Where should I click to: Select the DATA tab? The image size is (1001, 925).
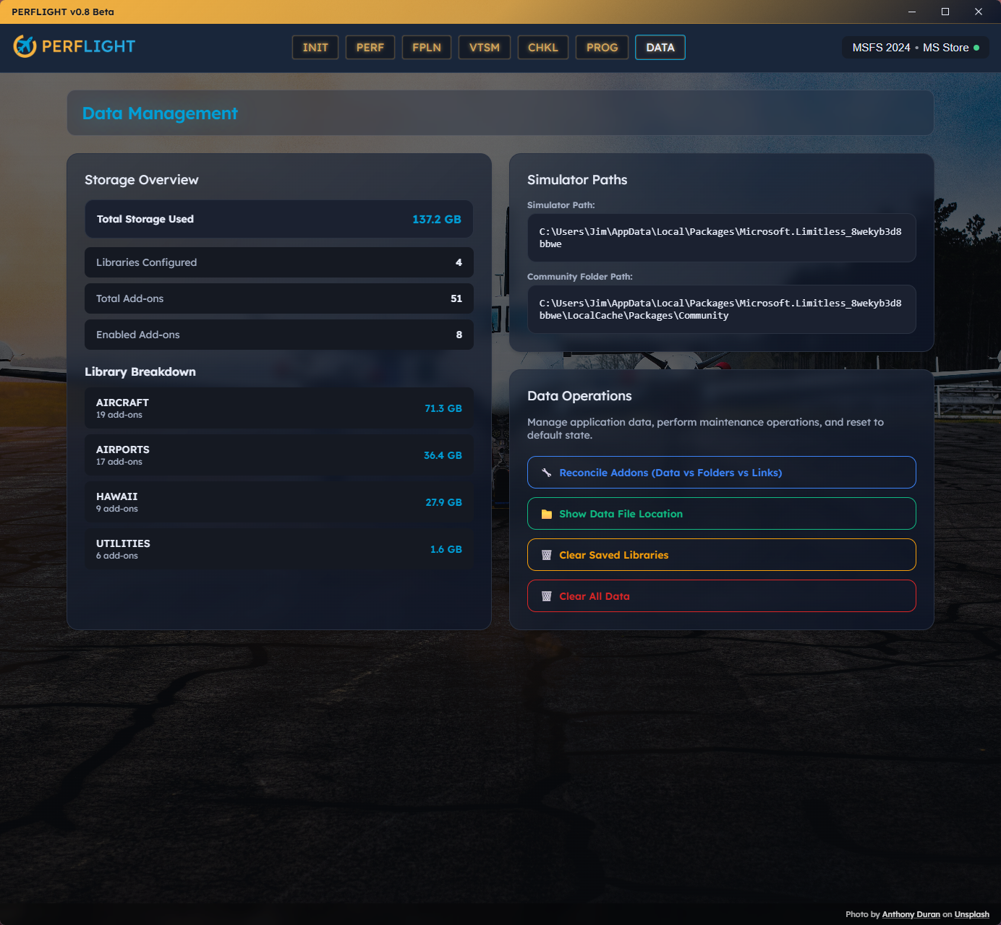click(x=660, y=47)
